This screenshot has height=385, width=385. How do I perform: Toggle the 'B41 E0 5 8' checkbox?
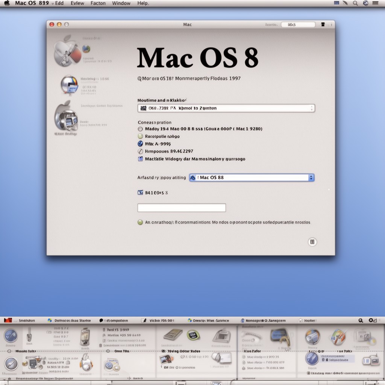[140, 192]
